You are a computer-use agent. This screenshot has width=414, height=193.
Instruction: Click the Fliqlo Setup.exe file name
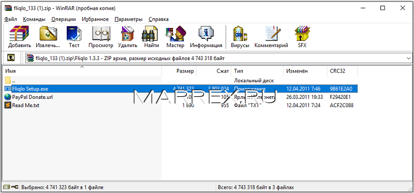30,88
